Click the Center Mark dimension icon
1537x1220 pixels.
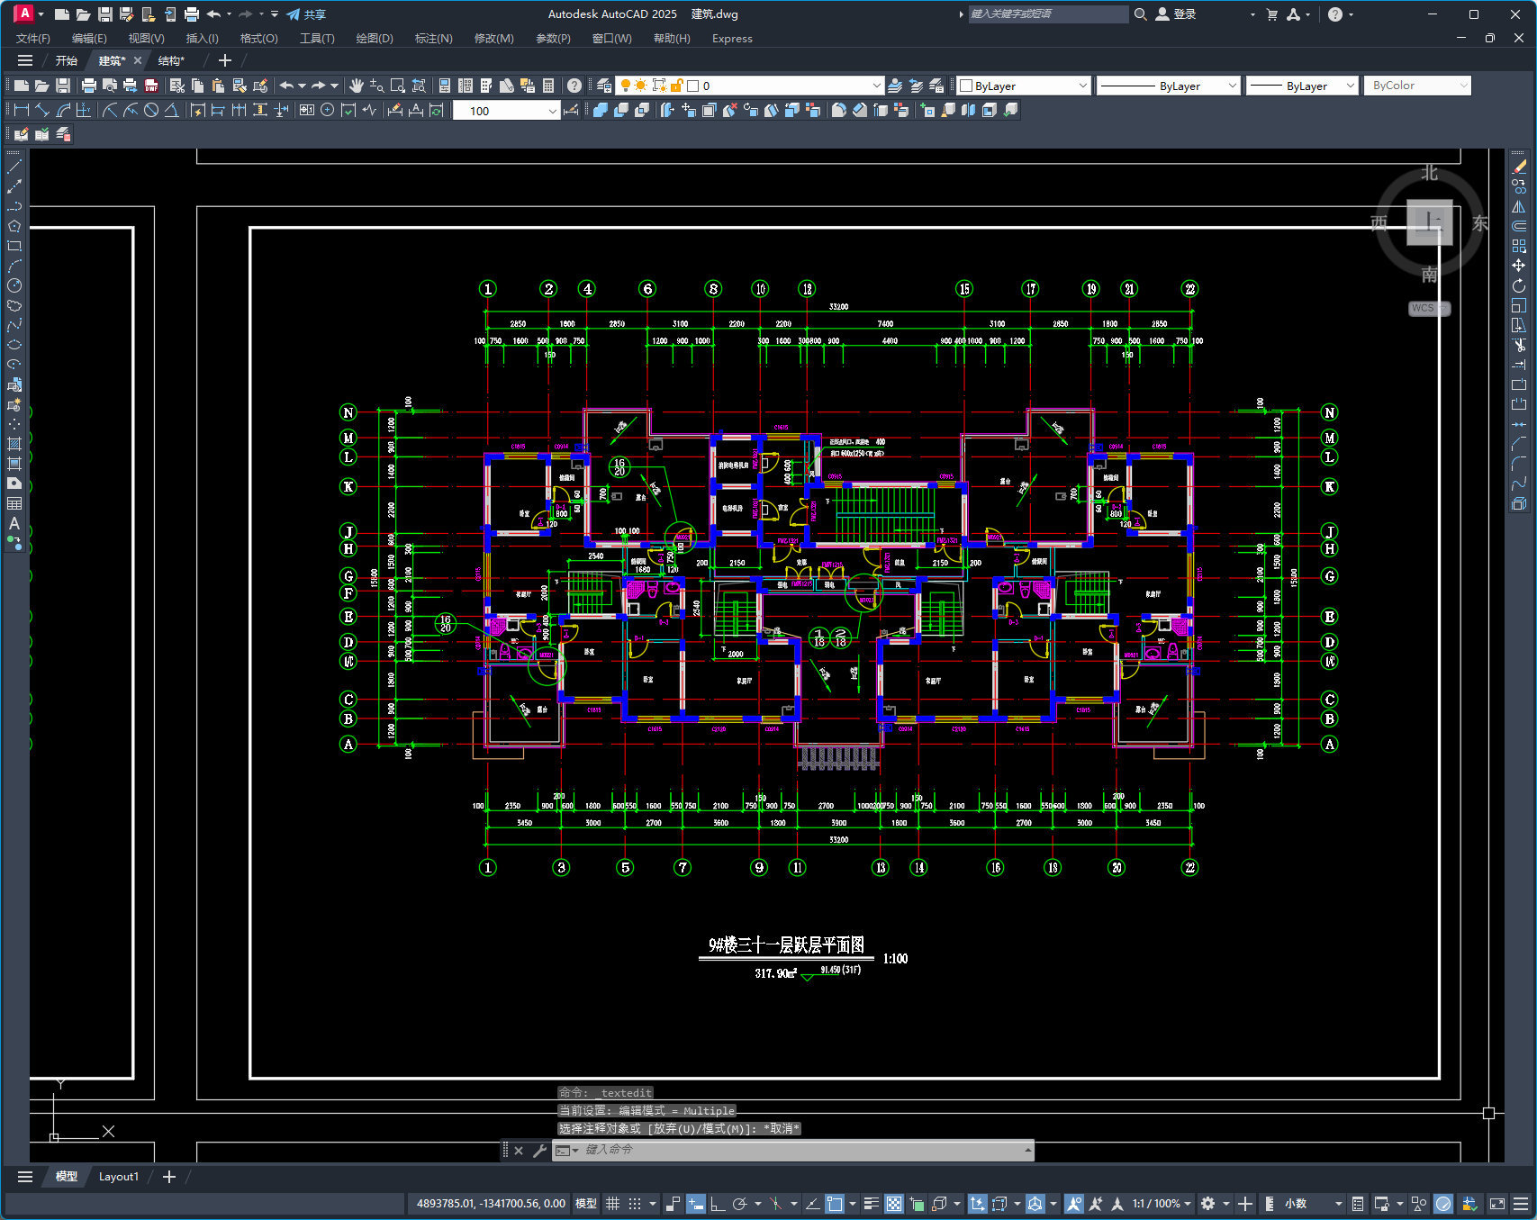[x=328, y=110]
